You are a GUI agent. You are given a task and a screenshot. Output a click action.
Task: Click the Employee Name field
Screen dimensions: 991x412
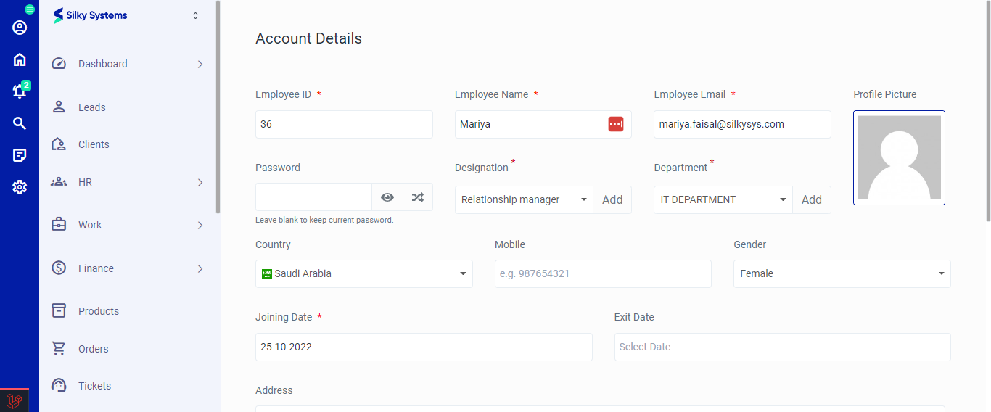543,124
